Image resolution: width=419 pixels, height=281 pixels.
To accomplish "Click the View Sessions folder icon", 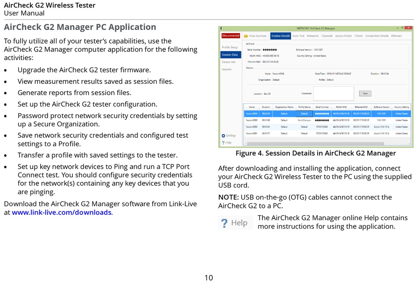I will [246, 36].
